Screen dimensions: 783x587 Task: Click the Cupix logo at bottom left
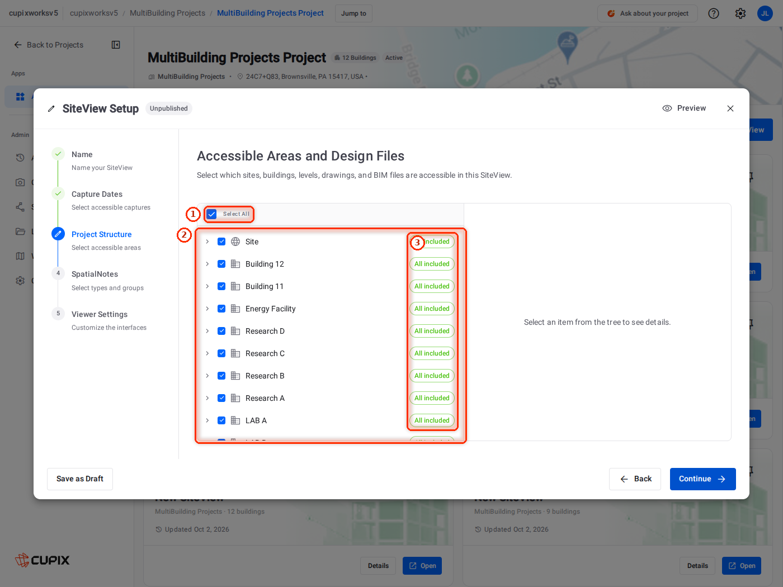click(x=43, y=560)
